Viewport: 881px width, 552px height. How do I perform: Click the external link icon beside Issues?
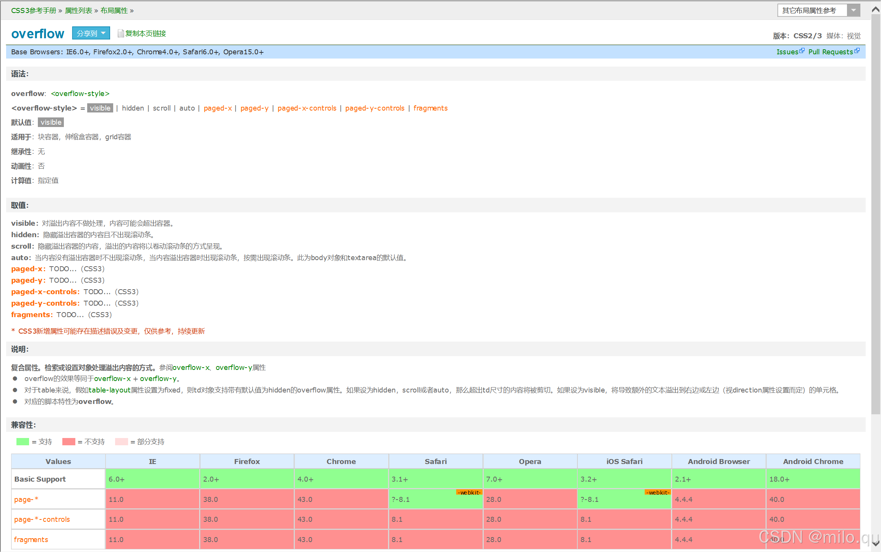(802, 50)
